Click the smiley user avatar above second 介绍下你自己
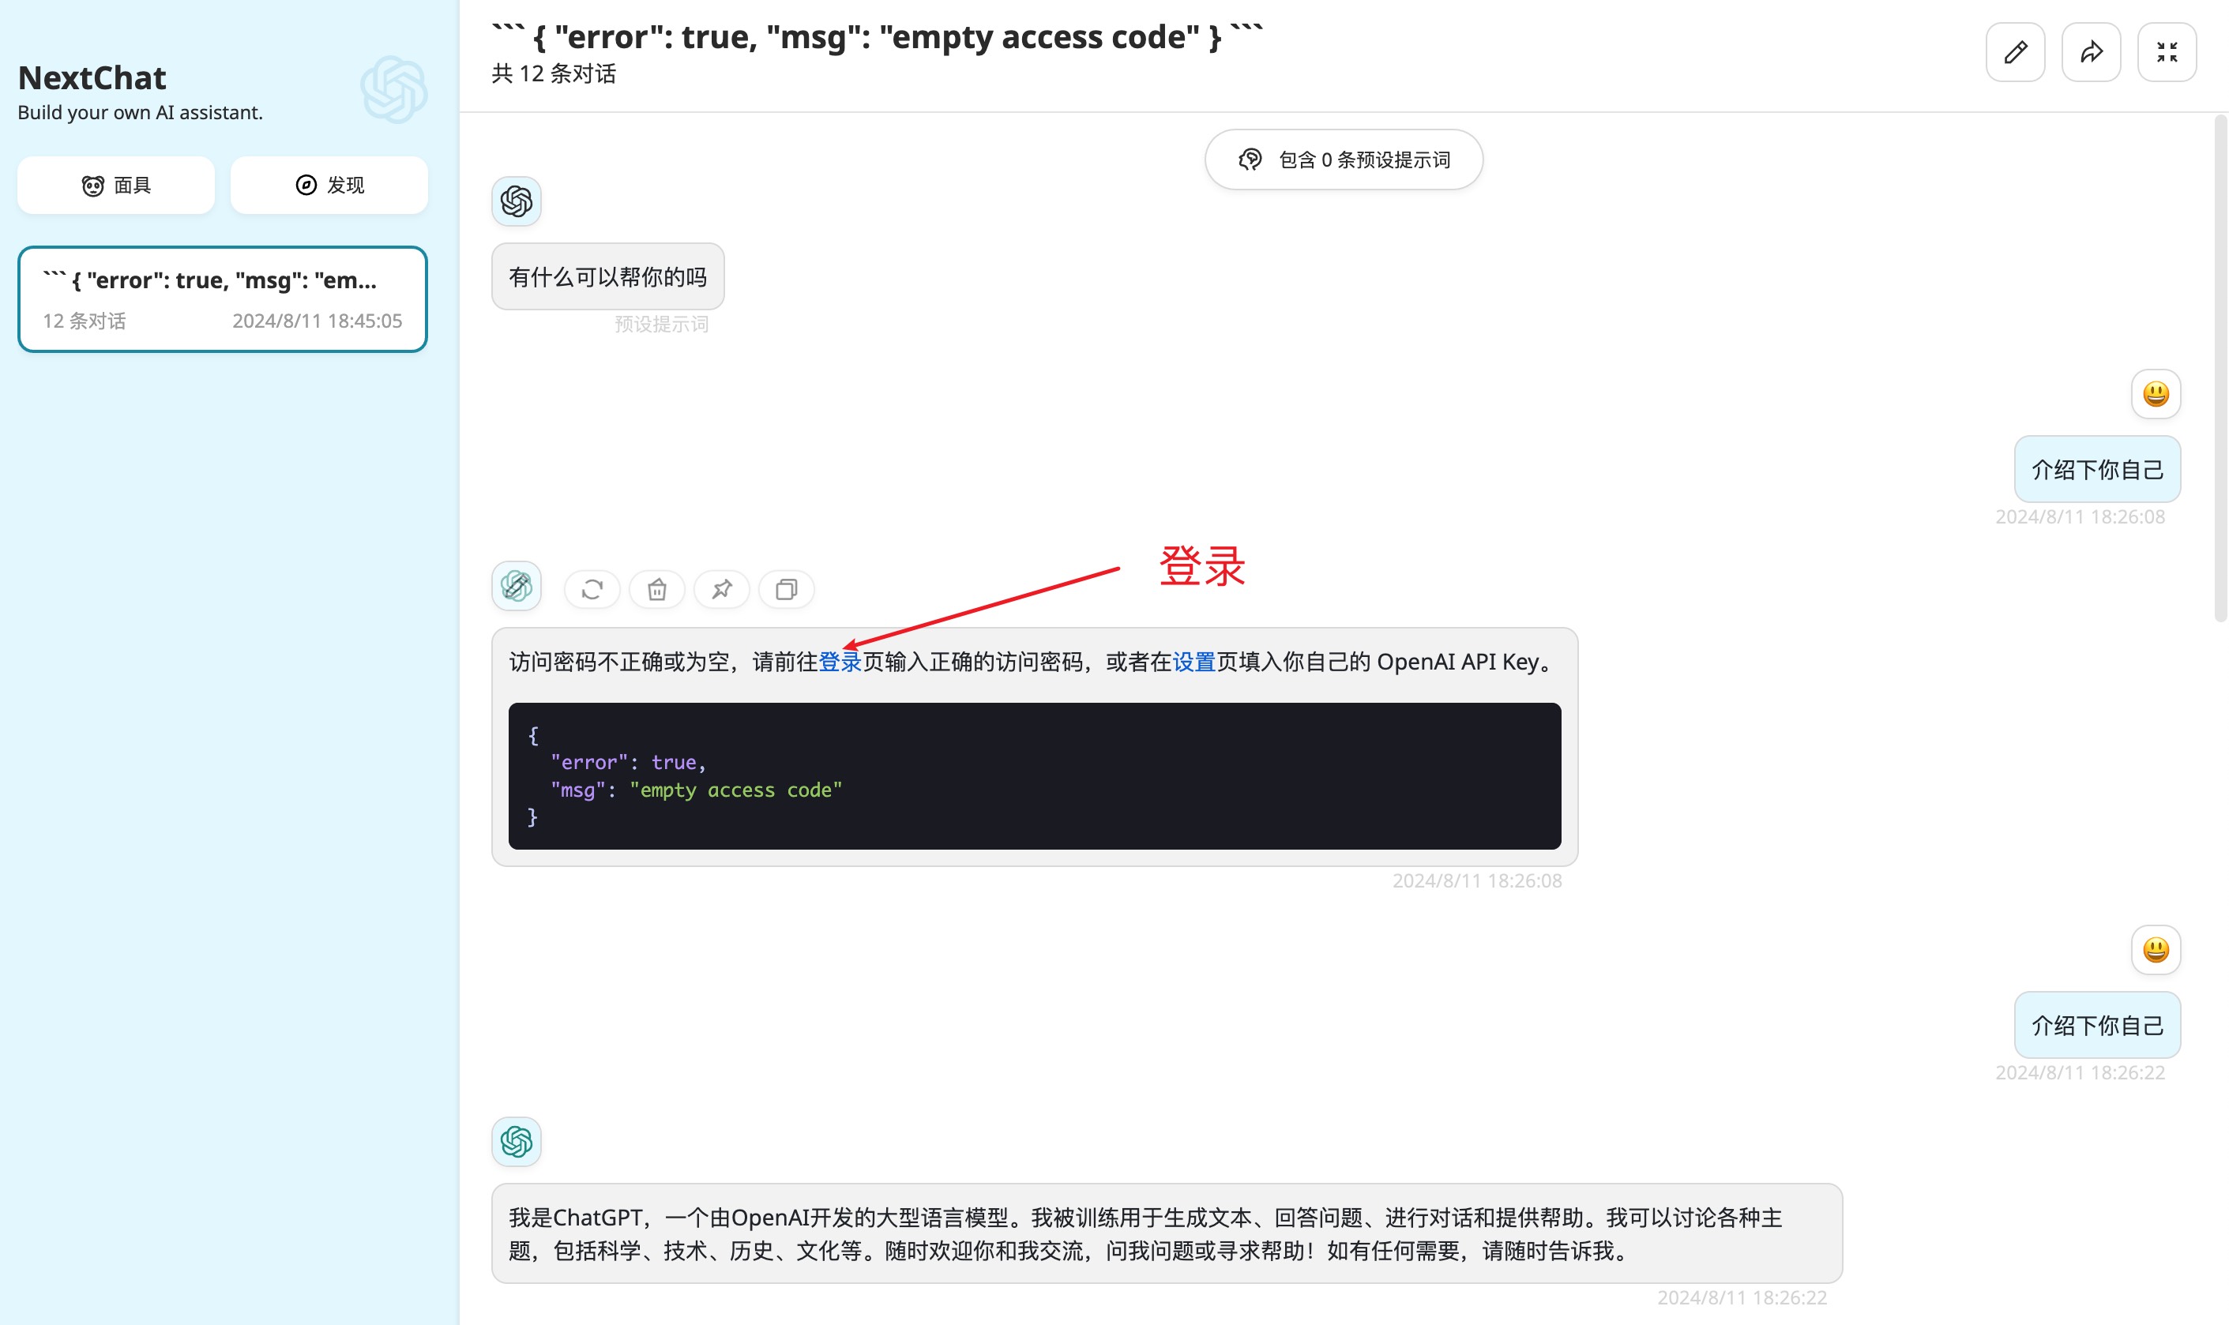The height and width of the screenshot is (1325, 2229). coord(2156,949)
